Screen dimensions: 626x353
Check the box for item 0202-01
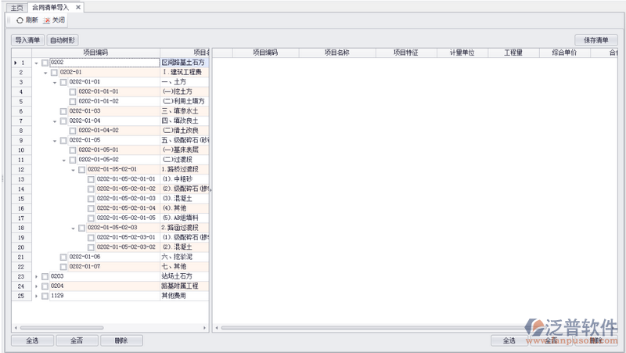pos(54,72)
